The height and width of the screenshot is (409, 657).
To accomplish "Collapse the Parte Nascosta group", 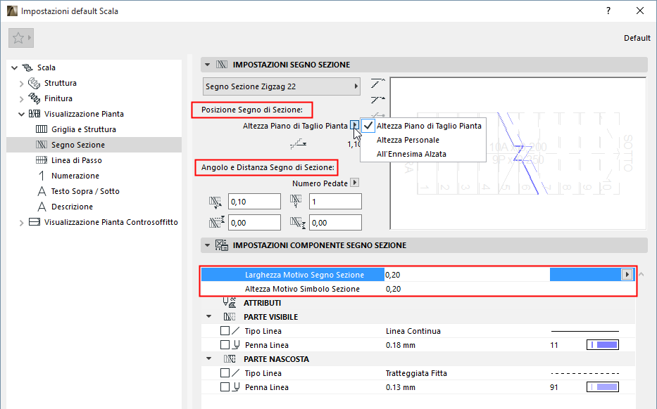I will [208, 359].
